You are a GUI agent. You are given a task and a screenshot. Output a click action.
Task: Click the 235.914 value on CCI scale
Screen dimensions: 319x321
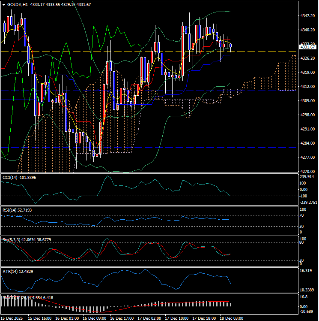click(x=308, y=176)
